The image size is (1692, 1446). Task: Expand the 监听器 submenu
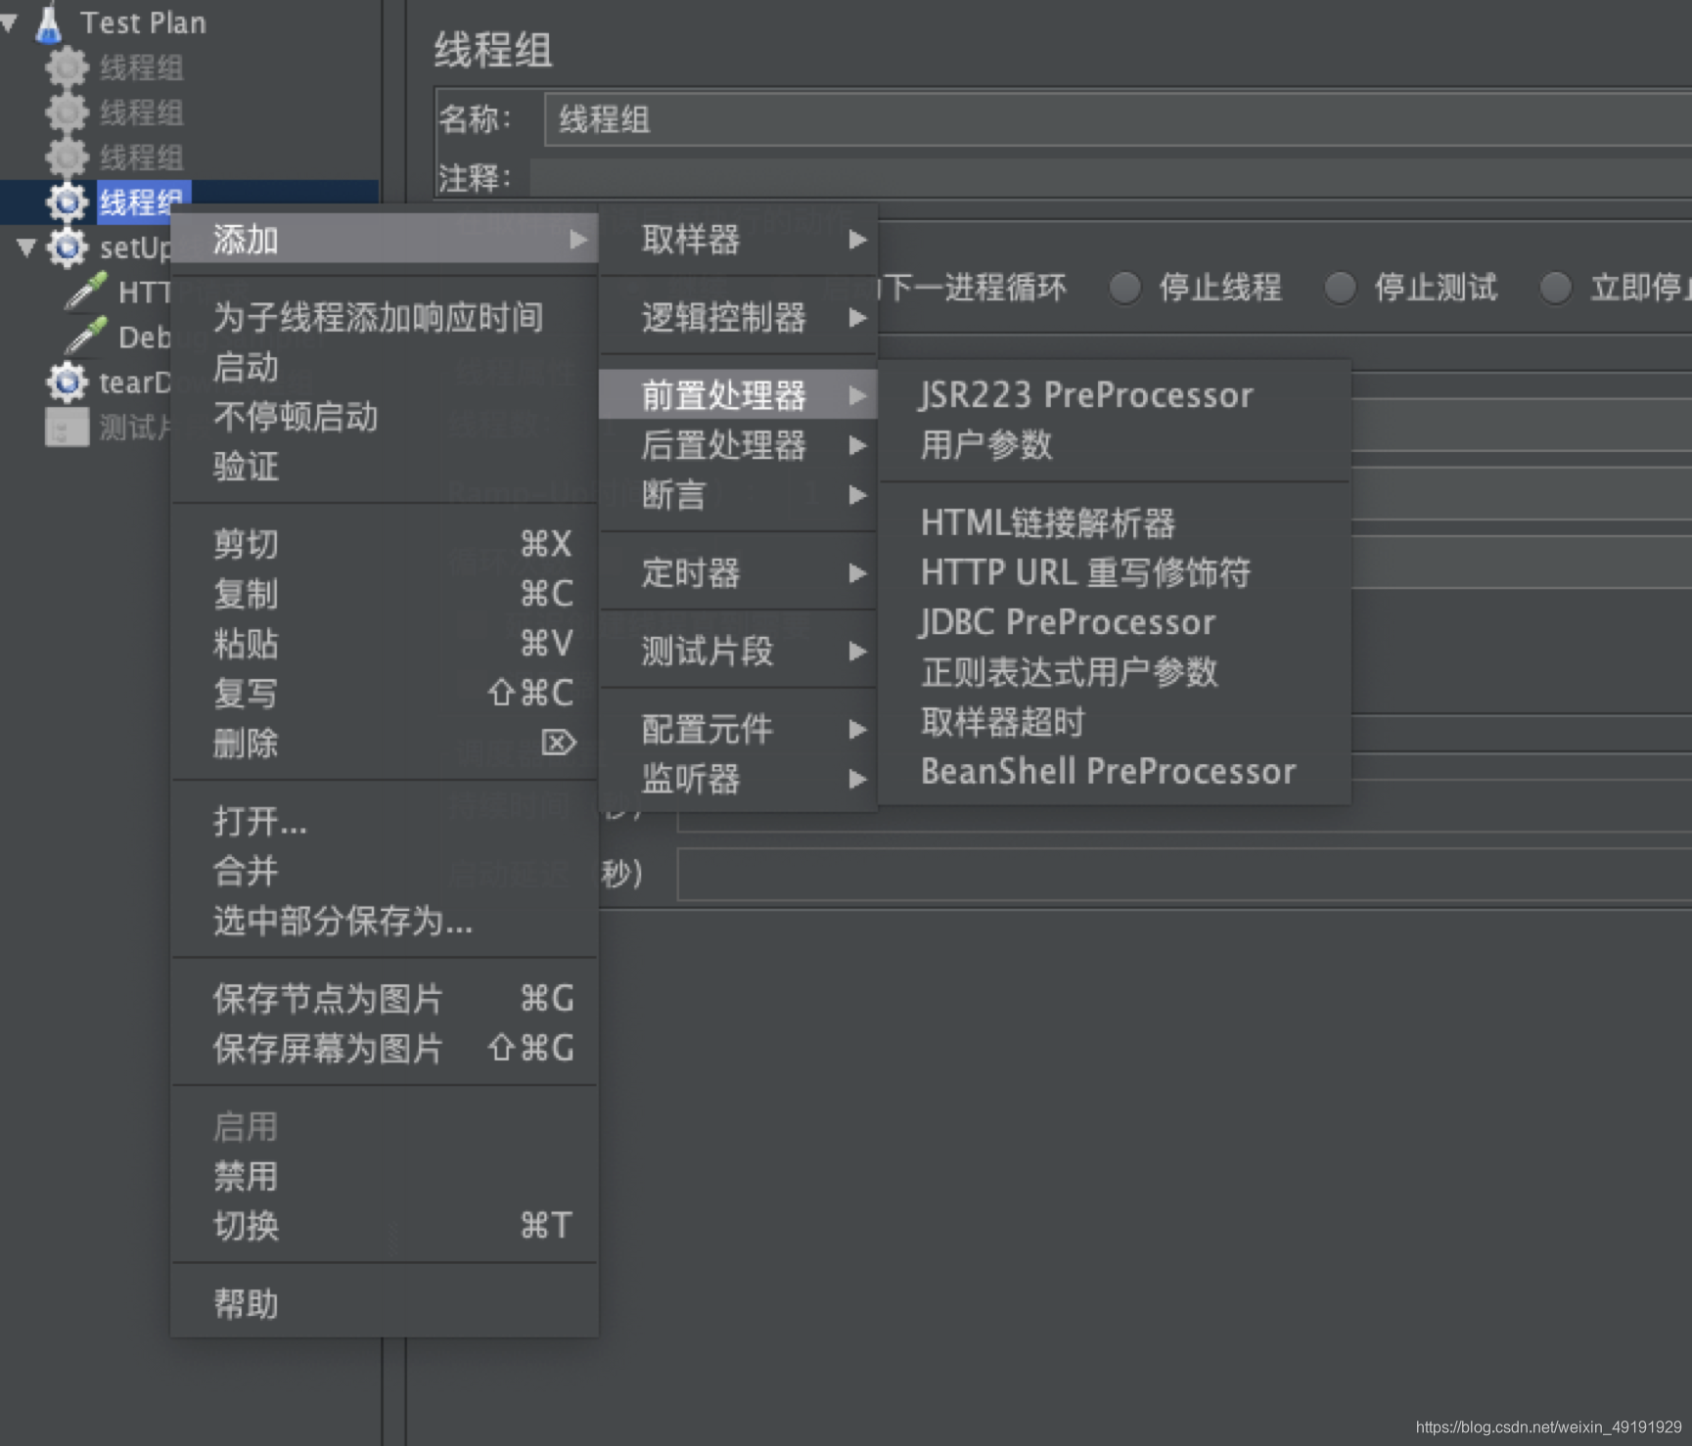click(x=738, y=779)
